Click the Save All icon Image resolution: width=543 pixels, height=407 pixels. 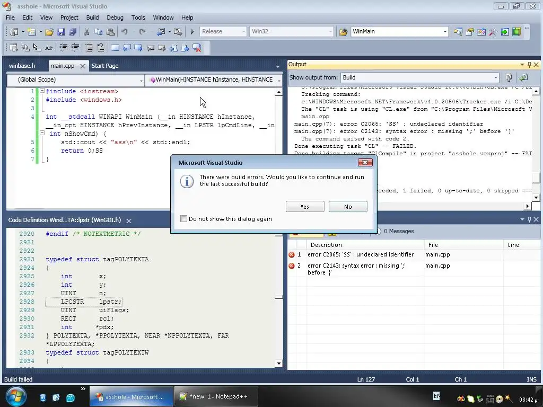tap(72, 32)
